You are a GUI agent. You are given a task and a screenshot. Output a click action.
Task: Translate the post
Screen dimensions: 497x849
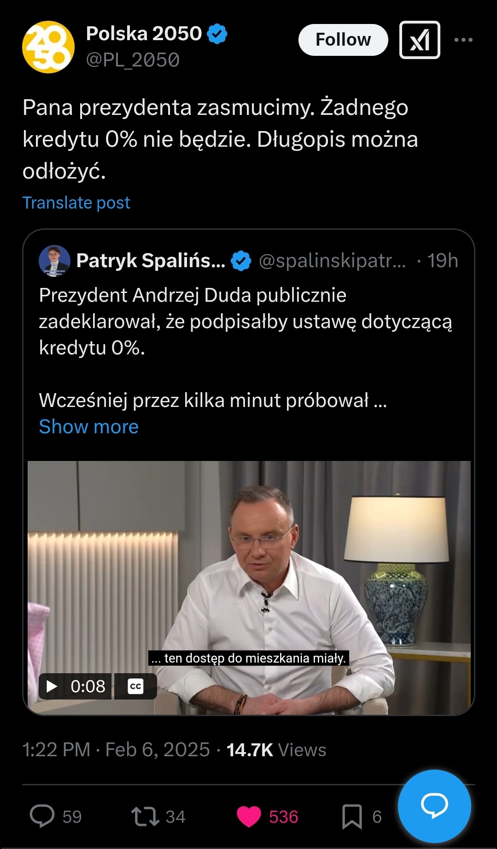click(x=76, y=203)
